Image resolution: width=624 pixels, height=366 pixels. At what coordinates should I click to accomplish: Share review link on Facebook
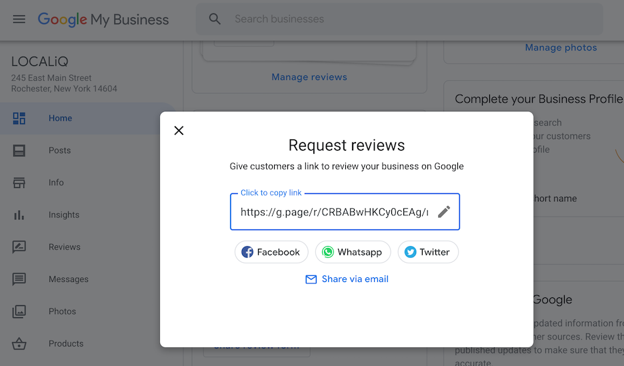pos(271,252)
